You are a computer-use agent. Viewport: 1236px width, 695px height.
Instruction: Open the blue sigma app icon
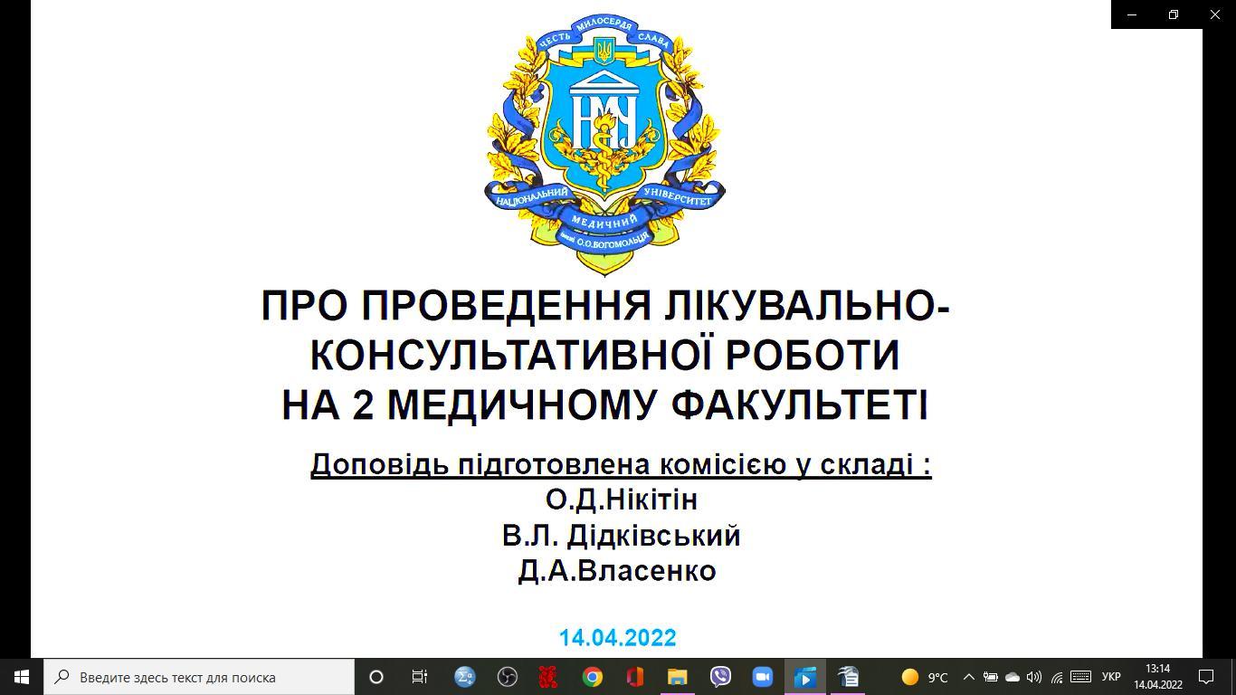point(465,677)
